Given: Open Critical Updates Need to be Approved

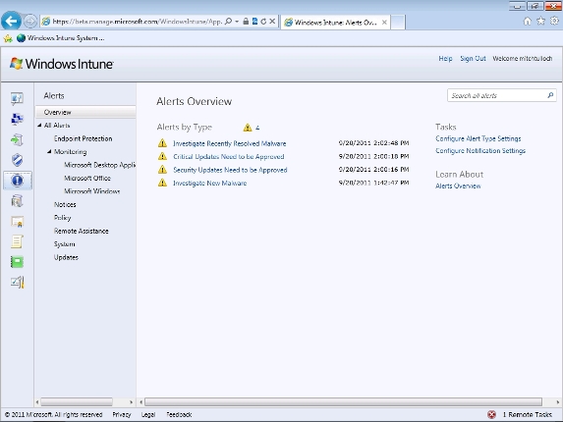Looking at the screenshot, I should (228, 157).
